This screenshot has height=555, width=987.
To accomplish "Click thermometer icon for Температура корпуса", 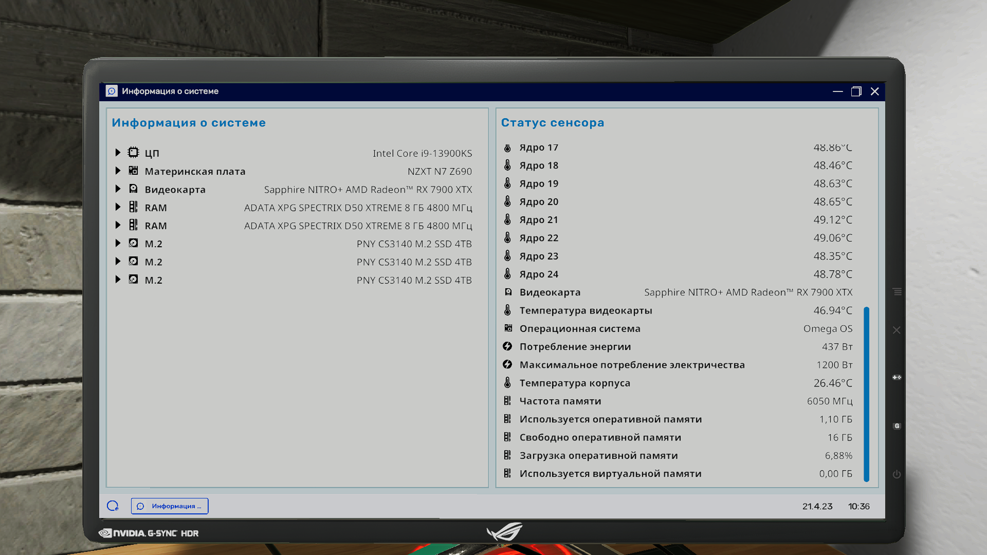I will coord(507,382).
